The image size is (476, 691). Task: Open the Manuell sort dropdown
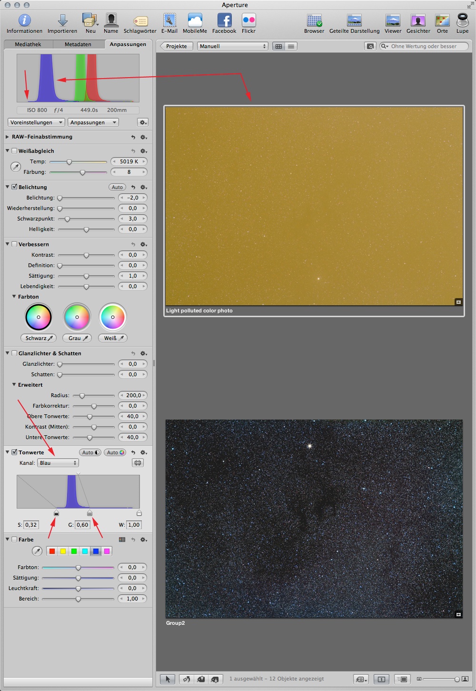click(233, 46)
